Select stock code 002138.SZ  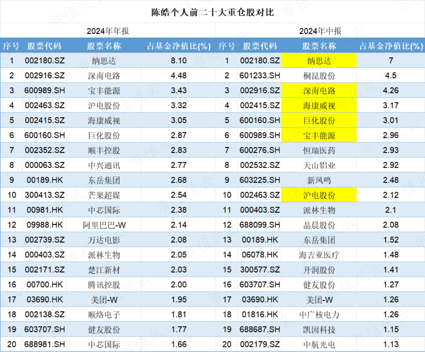[45, 314]
